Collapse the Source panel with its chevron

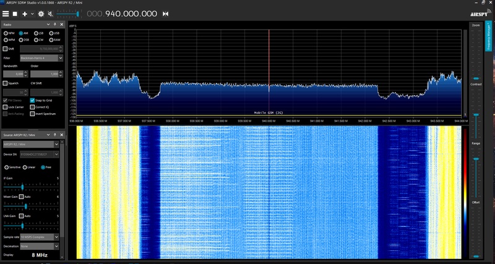[48, 135]
